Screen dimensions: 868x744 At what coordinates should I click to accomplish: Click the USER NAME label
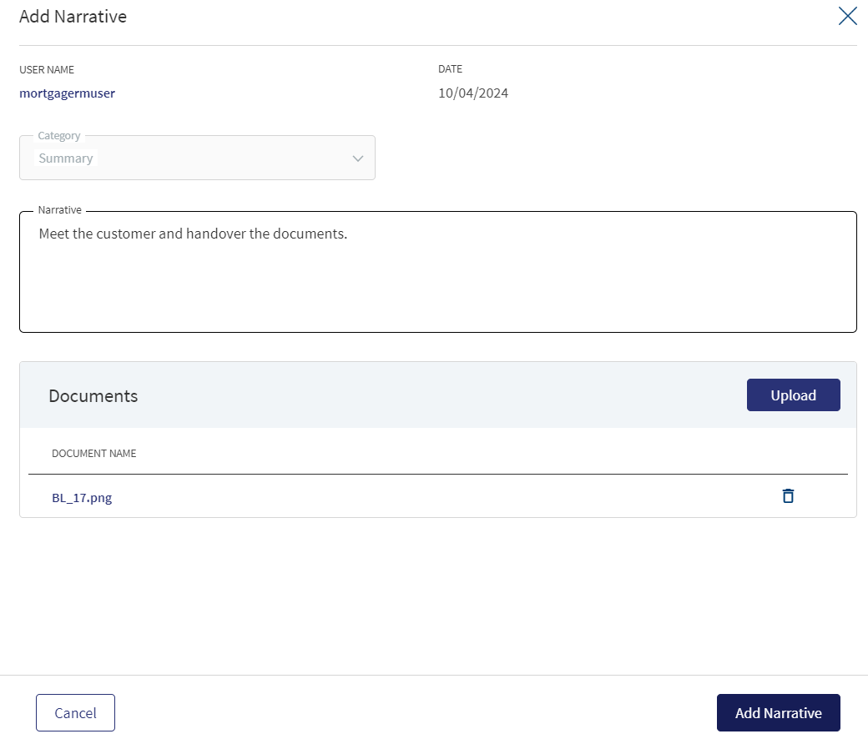[47, 70]
